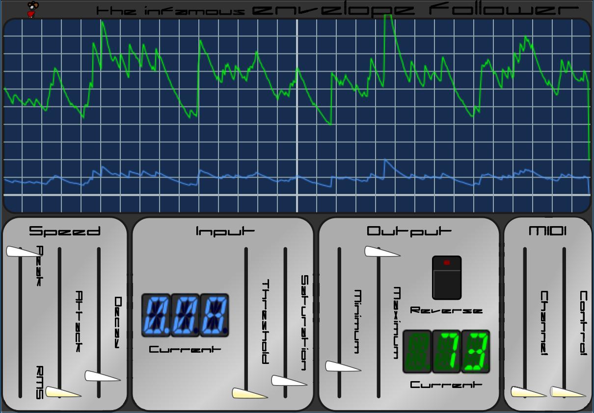This screenshot has height=413, width=594.
Task: Click the Saturation slider handle
Action: click(289, 381)
